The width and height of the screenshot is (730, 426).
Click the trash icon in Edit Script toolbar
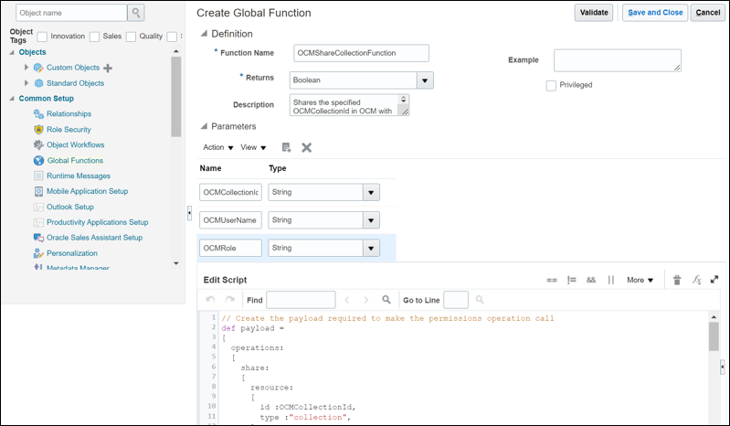[x=677, y=280]
